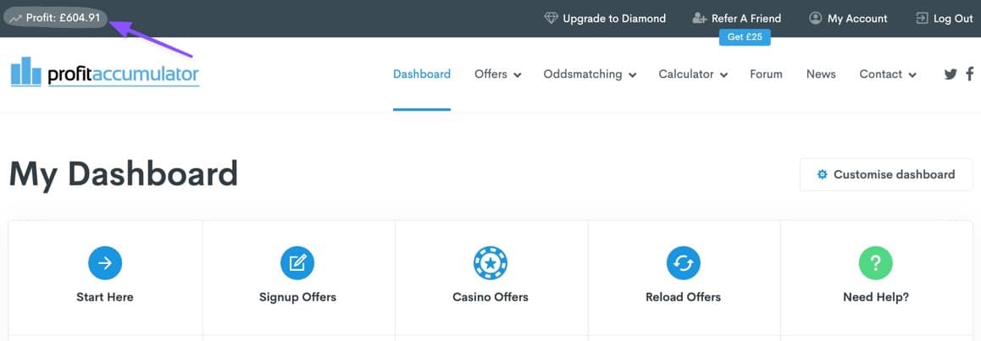This screenshot has height=341, width=981.
Task: Expand the Calculator dropdown chevron
Action: click(723, 75)
